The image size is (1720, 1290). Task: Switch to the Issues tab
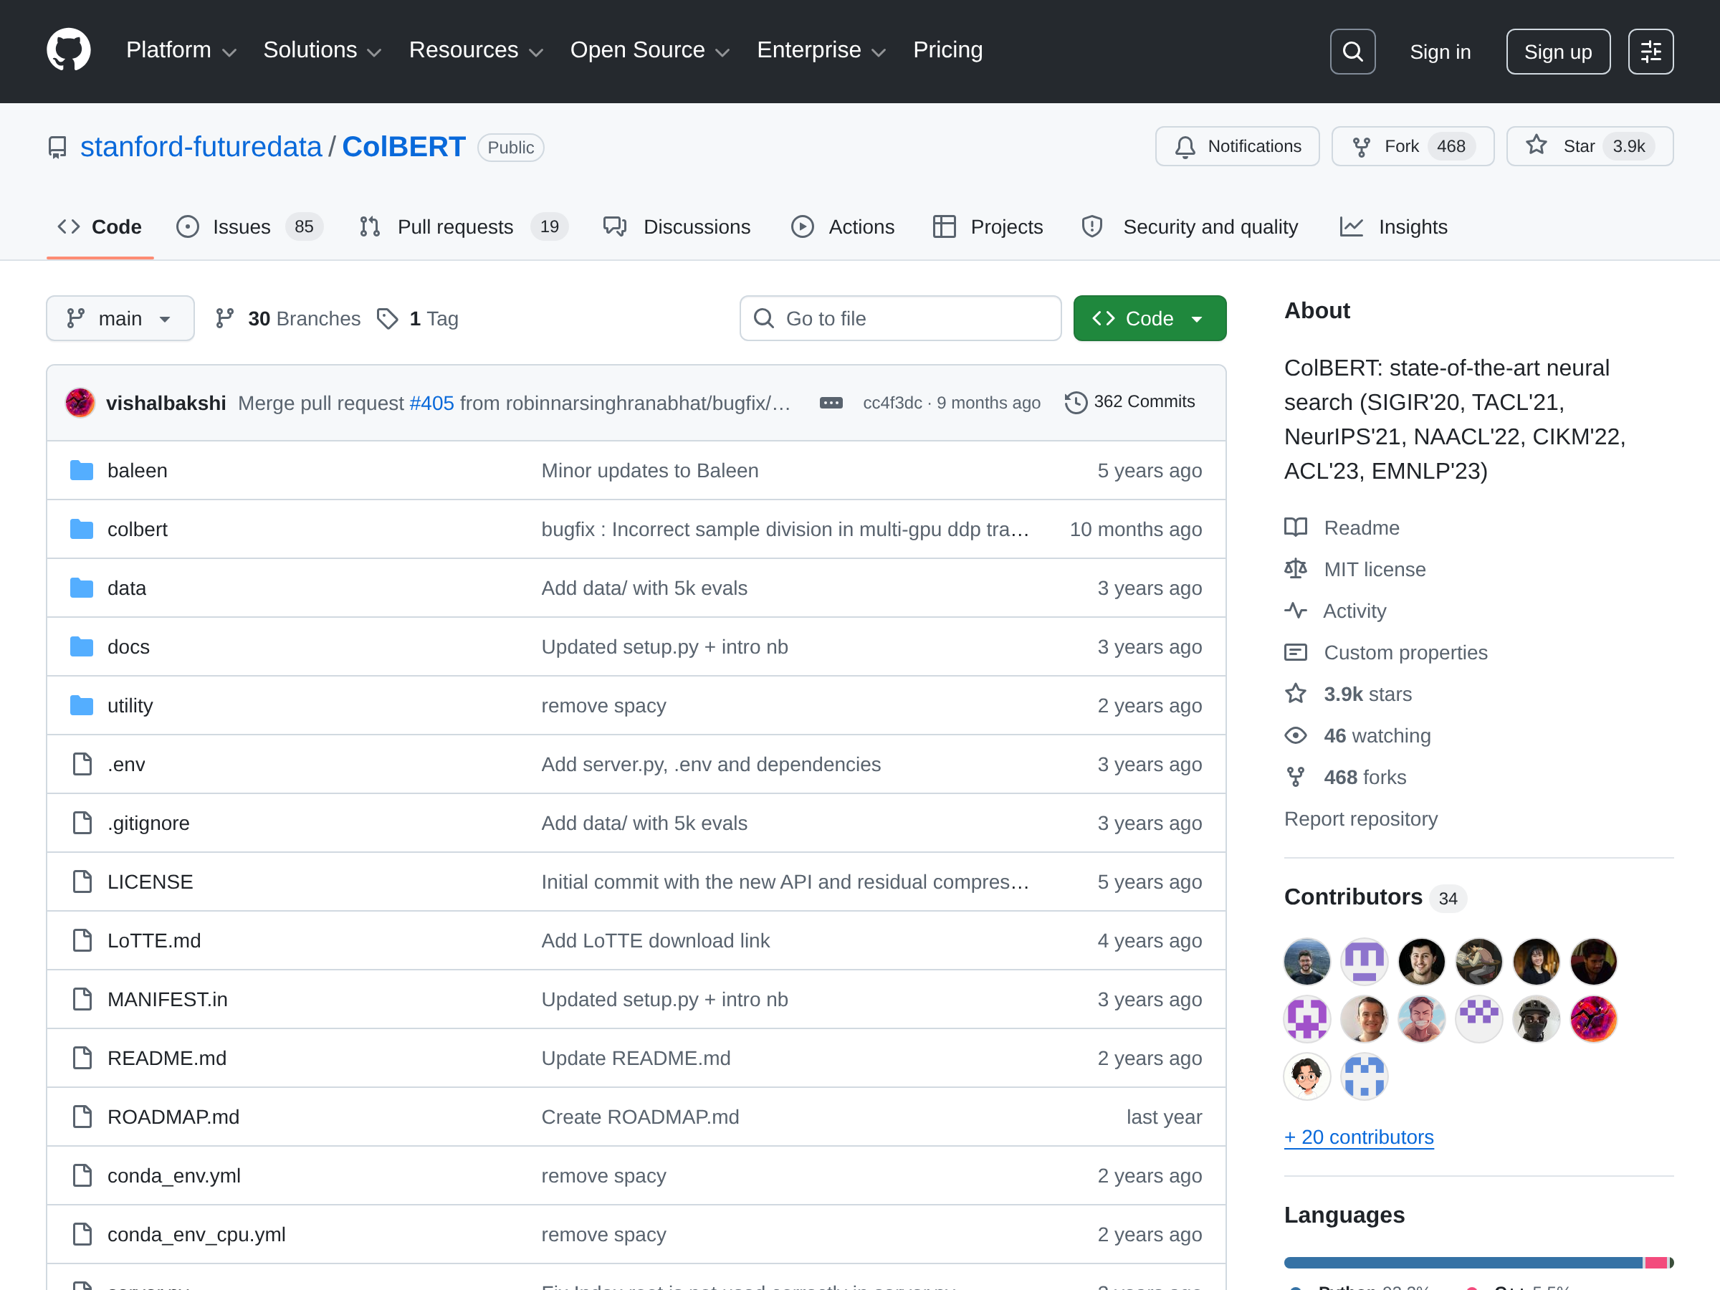coord(249,227)
